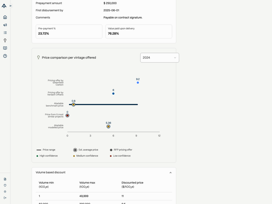272x204 pixels.
Task: Open the lightbulb insights icon in sidebar
Action: (5, 40)
